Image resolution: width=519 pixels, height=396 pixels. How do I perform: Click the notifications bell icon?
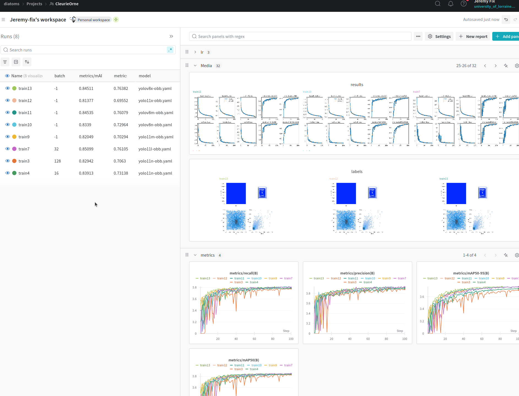pyautogui.click(x=451, y=4)
